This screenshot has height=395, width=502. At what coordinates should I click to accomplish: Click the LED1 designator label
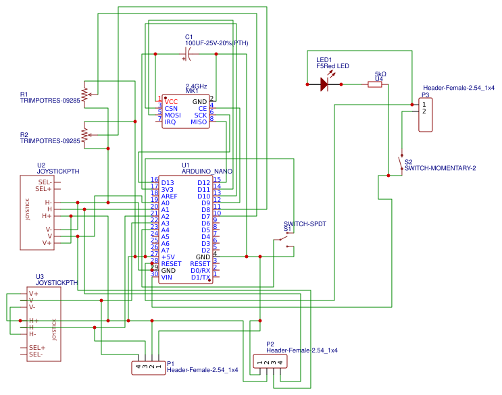[324, 60]
